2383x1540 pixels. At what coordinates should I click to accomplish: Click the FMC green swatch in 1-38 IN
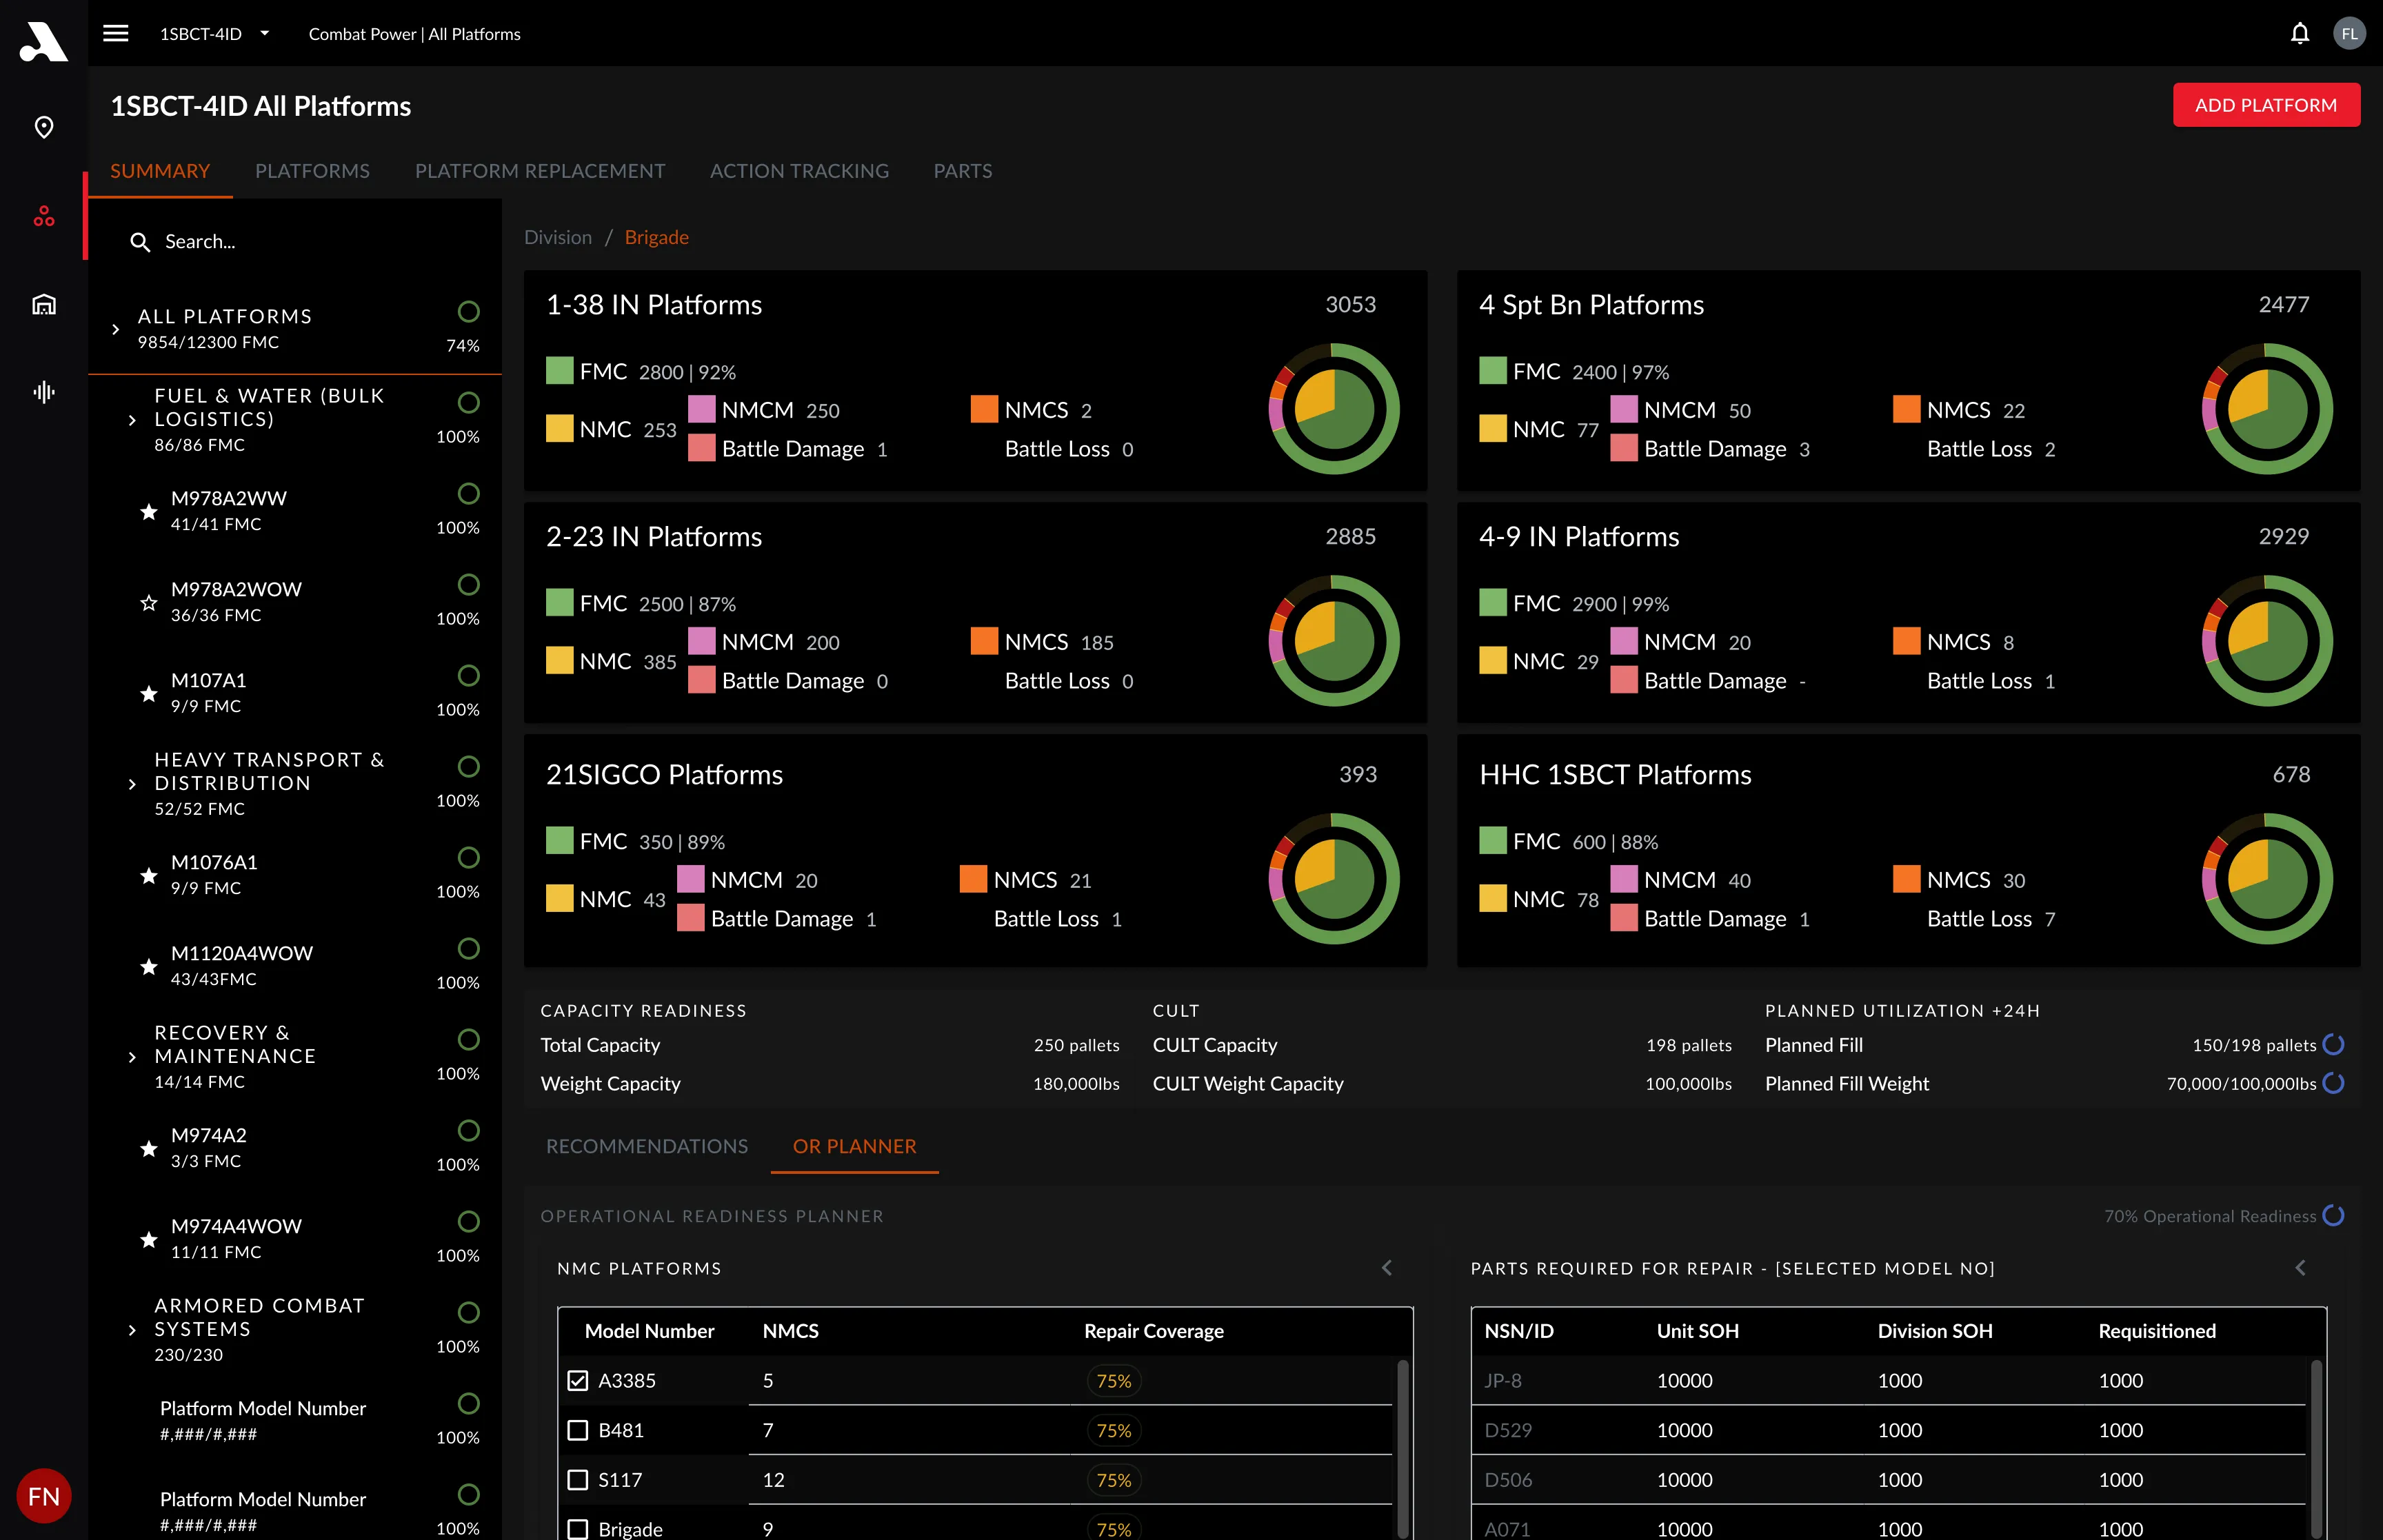click(x=560, y=371)
